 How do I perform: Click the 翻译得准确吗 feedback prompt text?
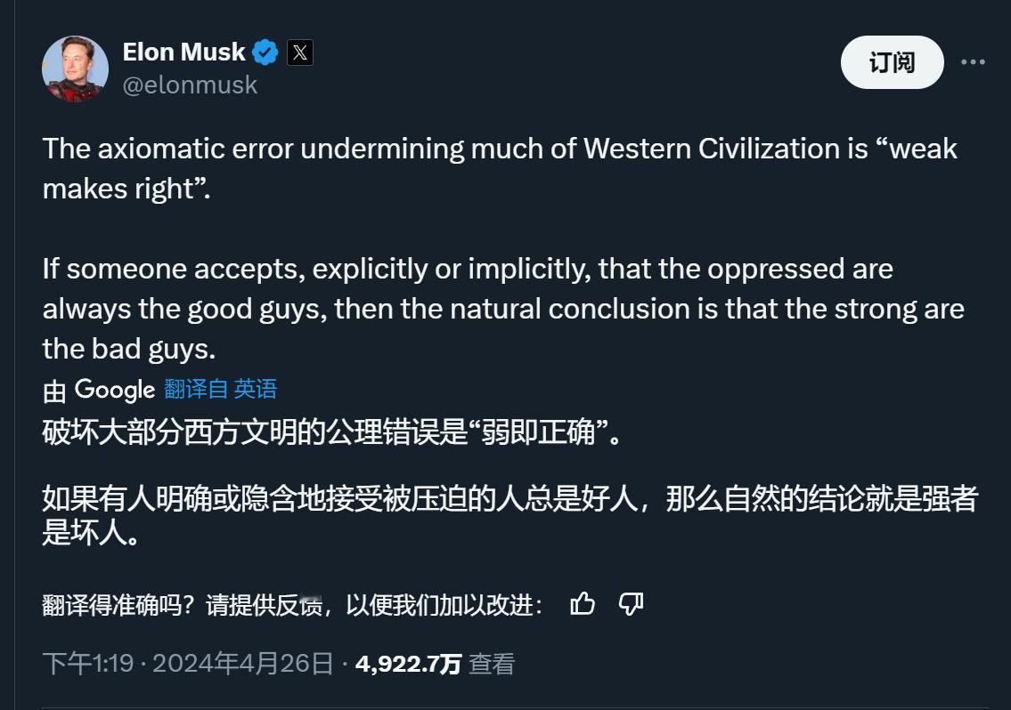pyautogui.click(x=293, y=605)
